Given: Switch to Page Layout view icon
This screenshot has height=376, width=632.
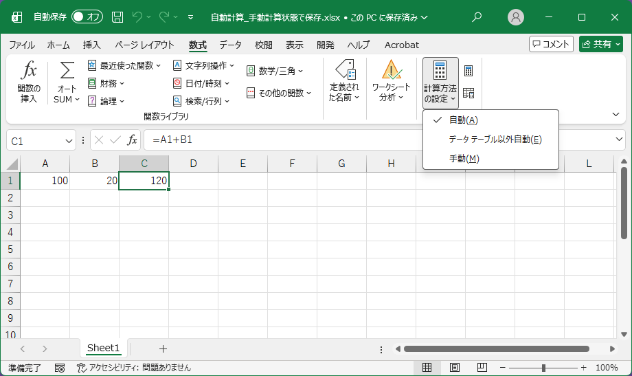Looking at the screenshot, I should coord(455,368).
